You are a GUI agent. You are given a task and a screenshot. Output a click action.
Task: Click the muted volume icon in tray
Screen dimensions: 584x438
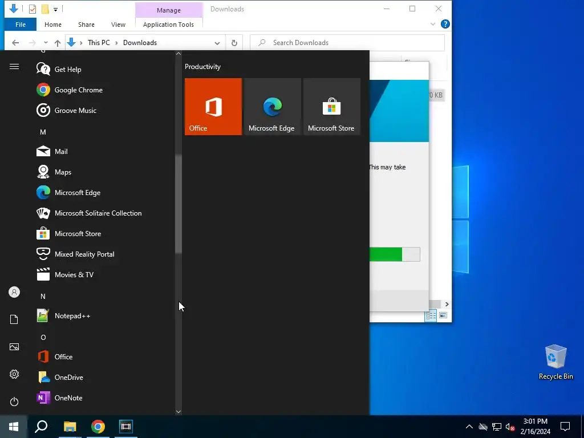click(x=510, y=427)
